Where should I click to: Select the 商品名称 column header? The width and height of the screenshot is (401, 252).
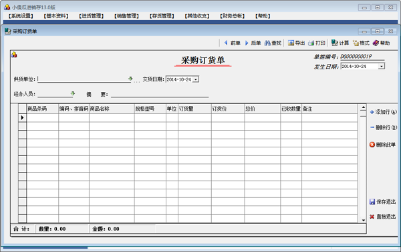click(112, 109)
